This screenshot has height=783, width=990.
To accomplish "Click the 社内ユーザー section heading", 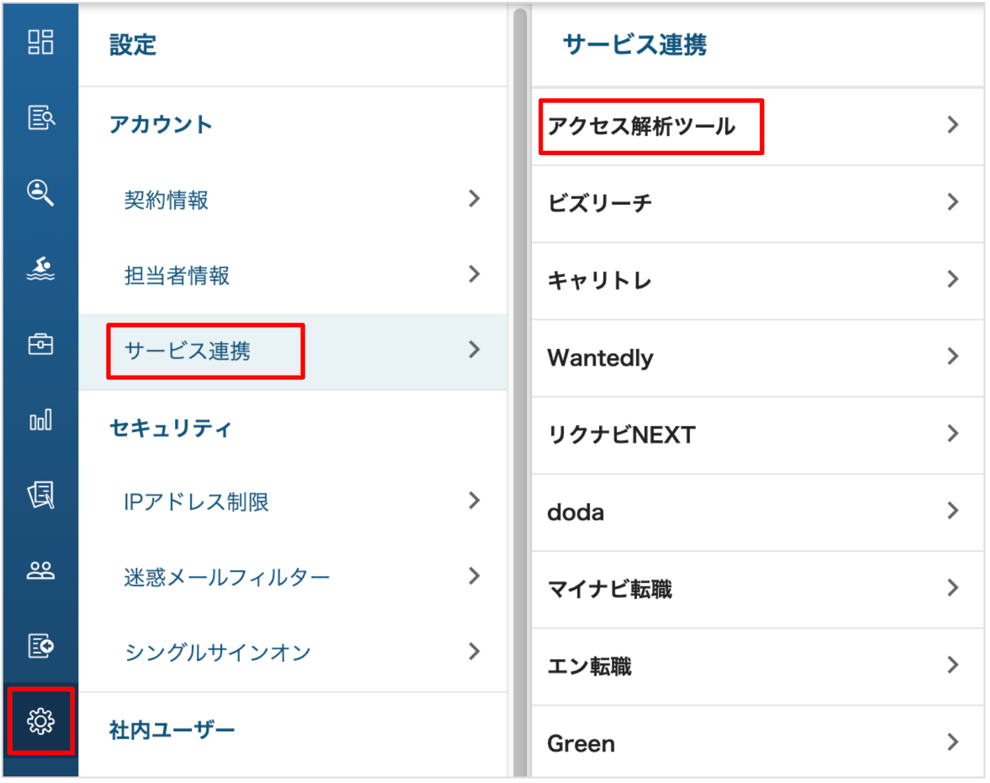I will coord(172,730).
